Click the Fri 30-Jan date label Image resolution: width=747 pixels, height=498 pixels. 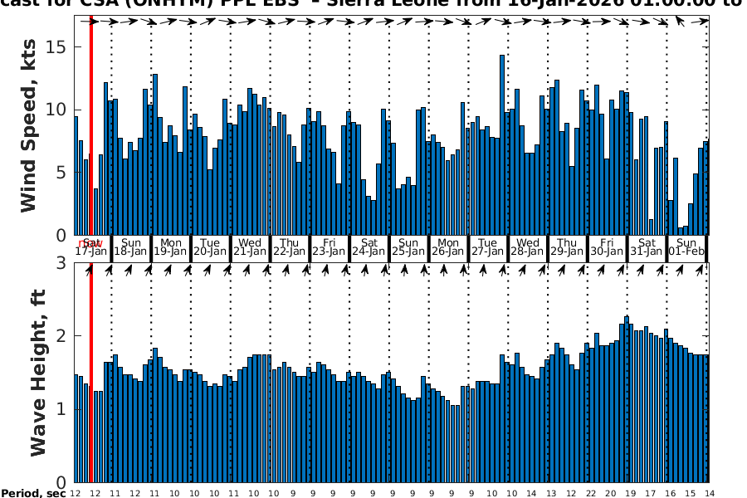point(607,247)
